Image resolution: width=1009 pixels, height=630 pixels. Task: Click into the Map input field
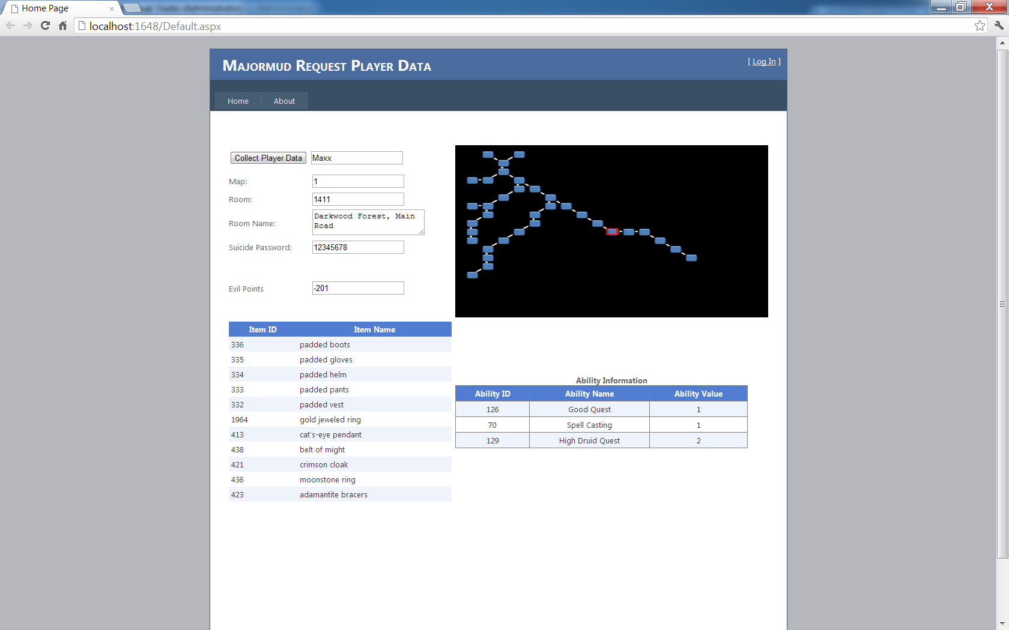358,181
